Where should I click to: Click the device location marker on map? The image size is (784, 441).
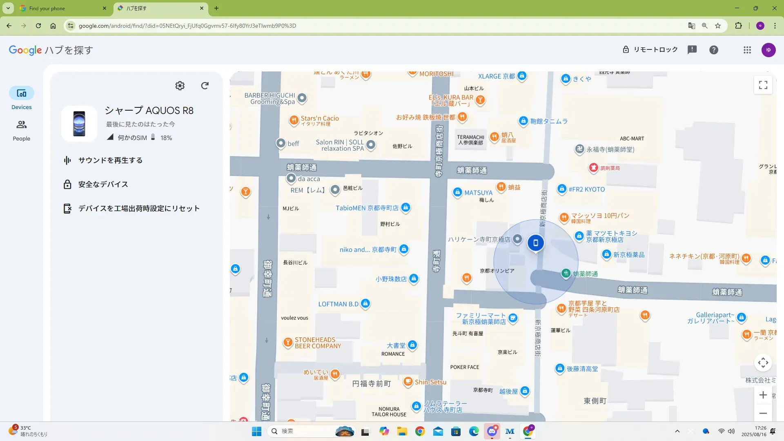click(x=536, y=243)
